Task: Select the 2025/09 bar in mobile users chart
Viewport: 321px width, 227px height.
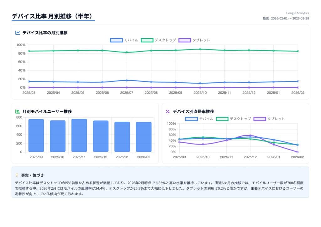Action: click(36, 135)
